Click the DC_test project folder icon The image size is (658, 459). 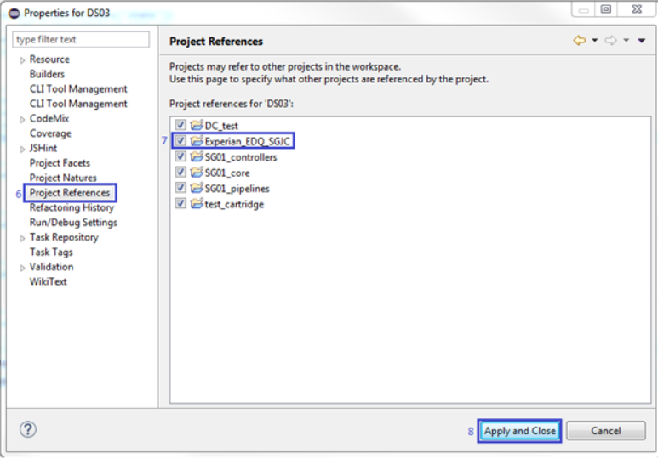[x=197, y=125]
